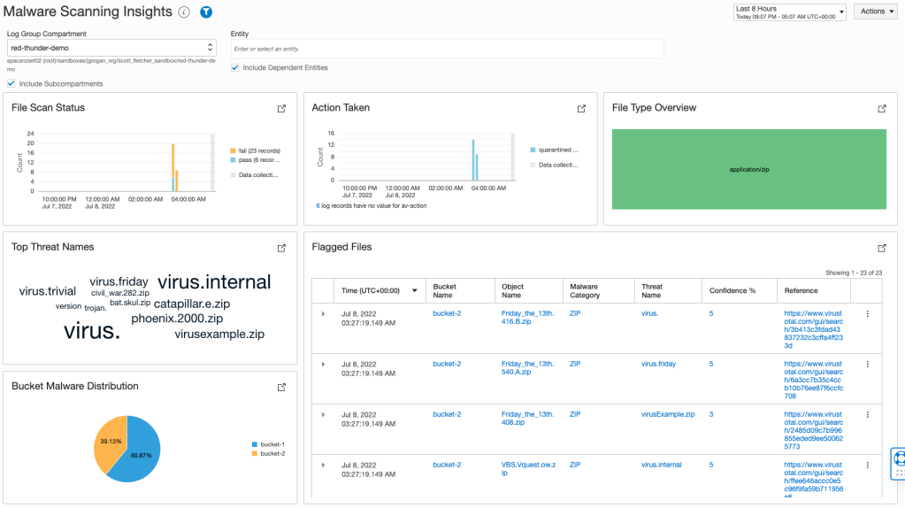Open the Last 8 Hours time selector
Screen dimensions: 905x508
click(789, 12)
